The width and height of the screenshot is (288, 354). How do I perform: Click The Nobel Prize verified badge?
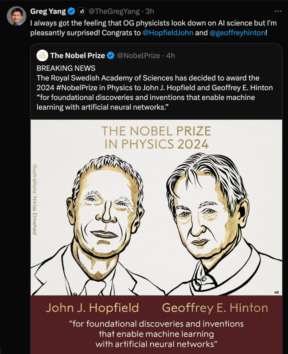point(111,55)
